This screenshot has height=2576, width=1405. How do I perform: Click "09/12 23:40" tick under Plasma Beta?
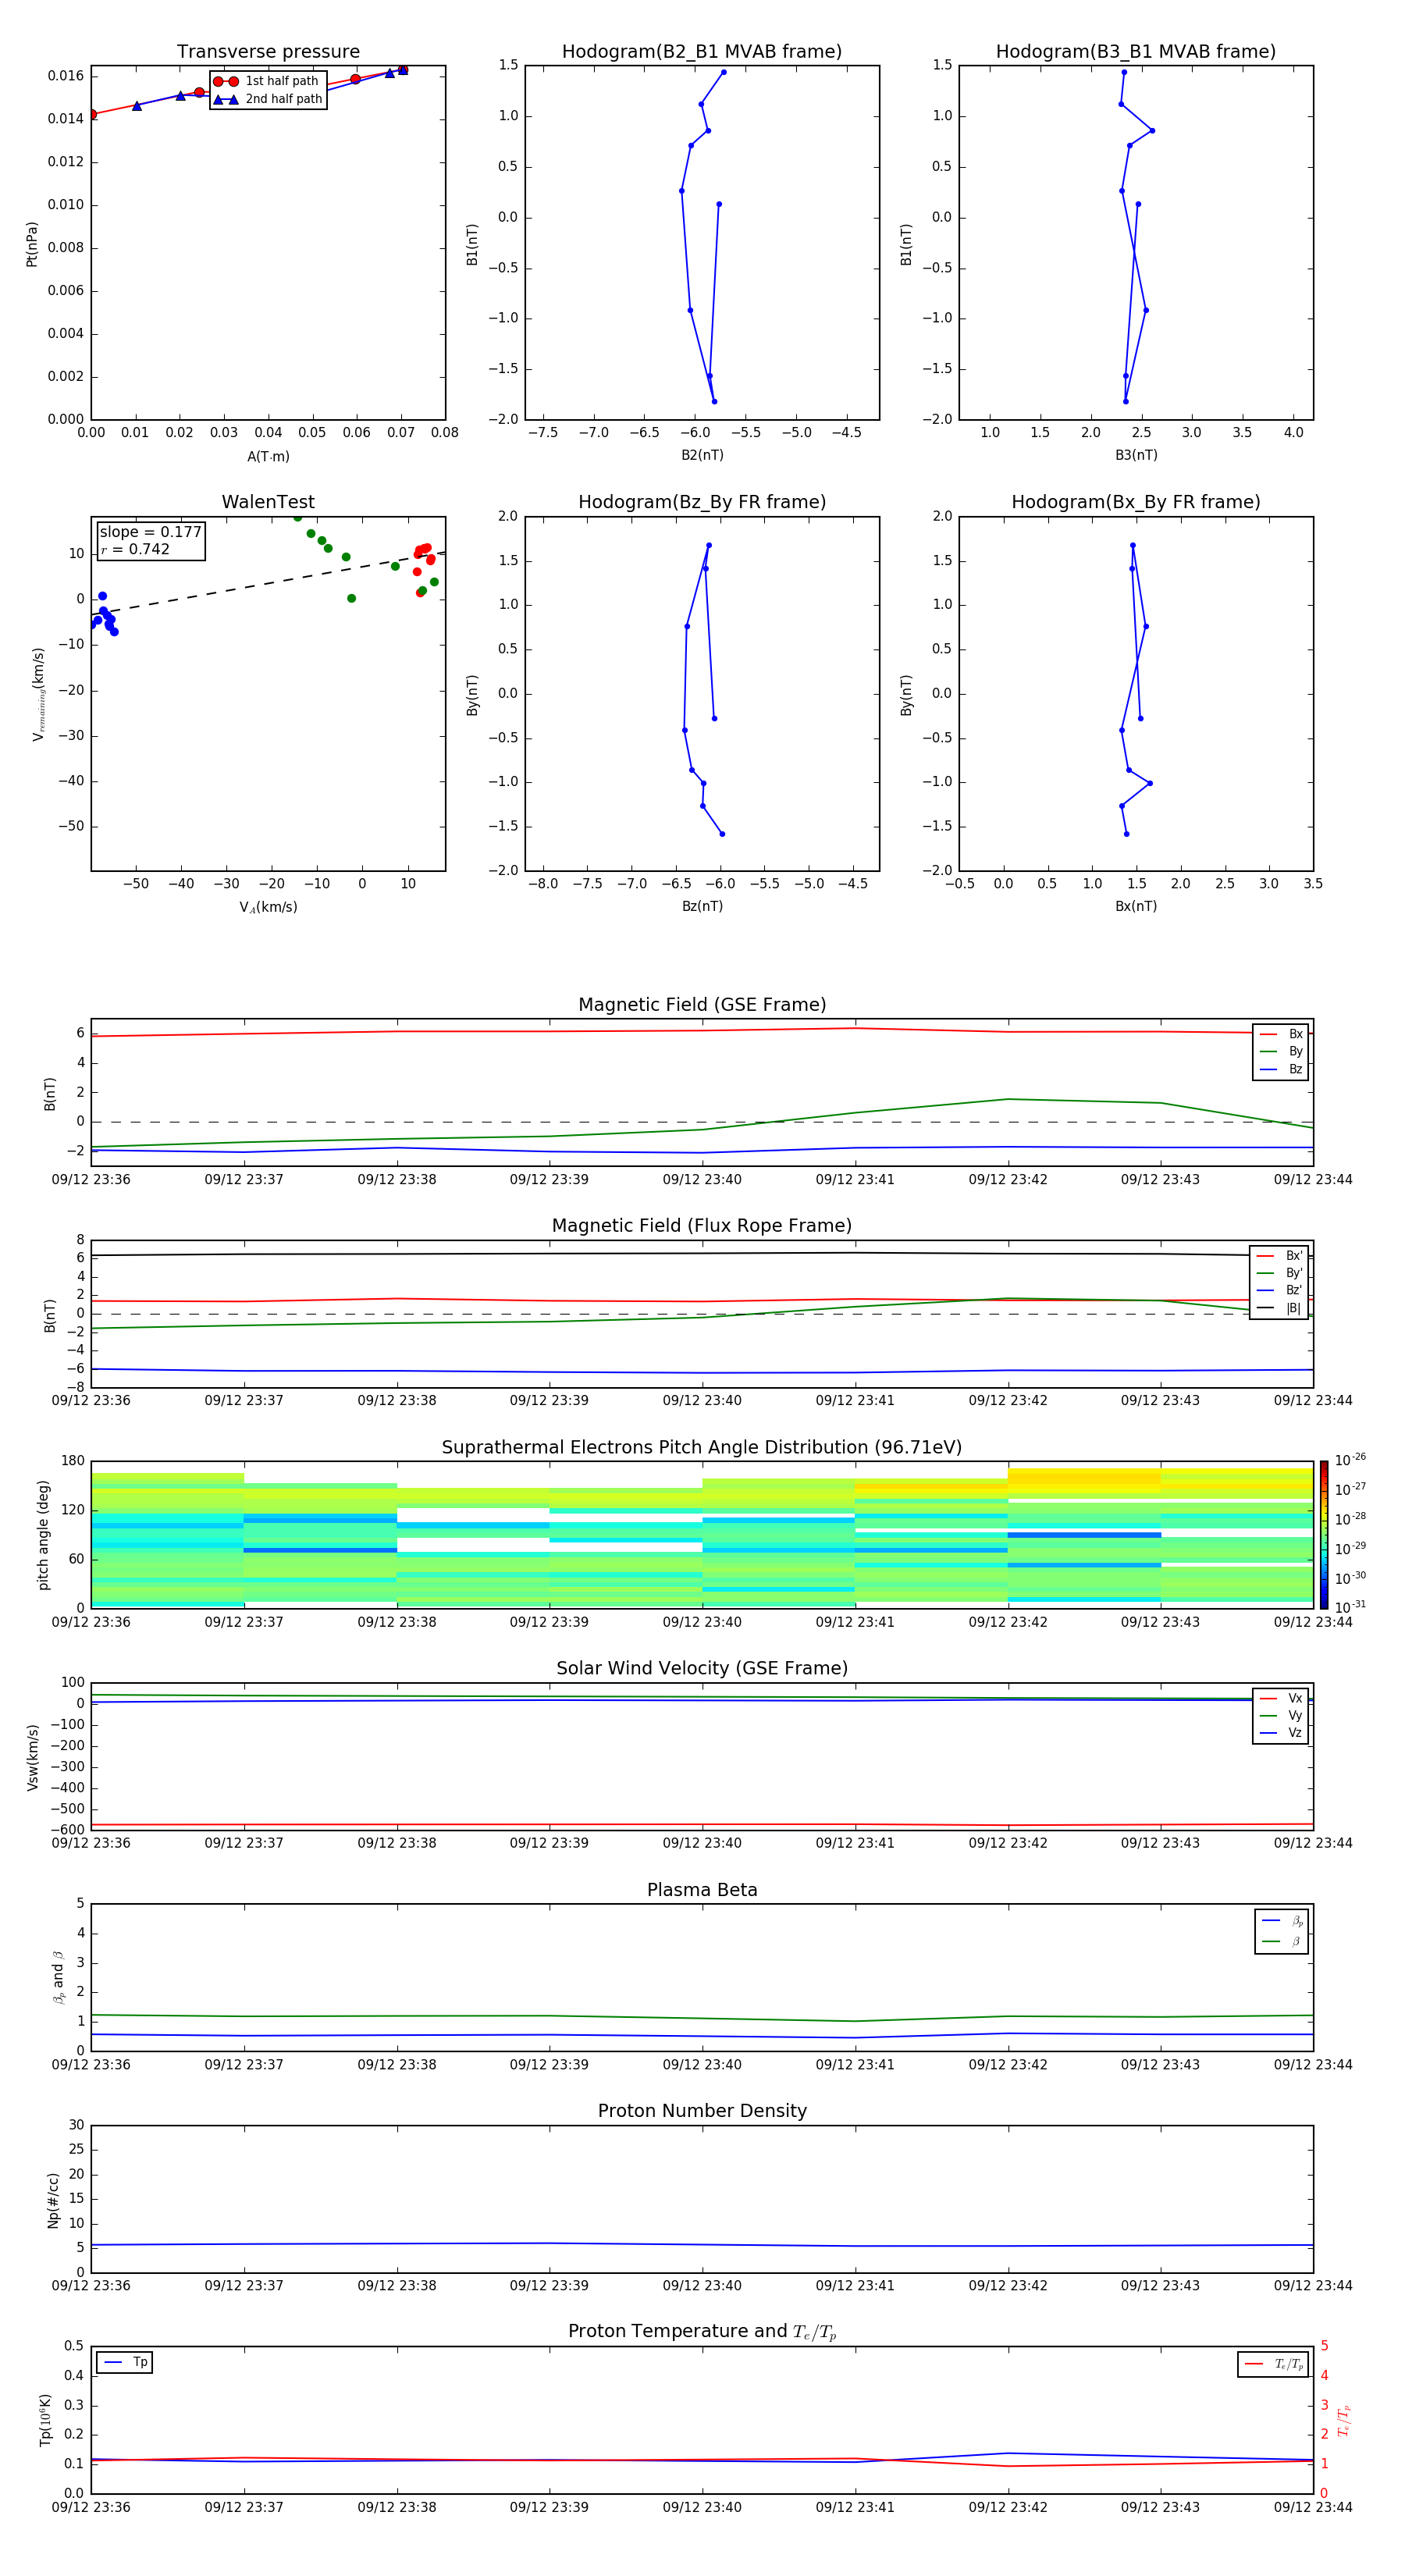702,2065
